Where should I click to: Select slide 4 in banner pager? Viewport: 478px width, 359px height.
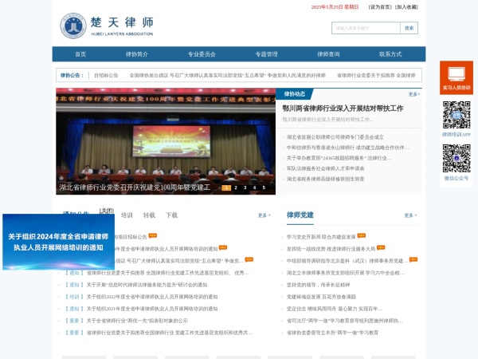255,187
